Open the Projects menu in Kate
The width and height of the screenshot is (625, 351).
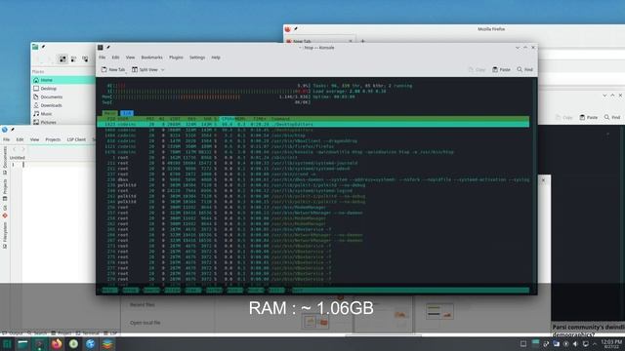pos(53,139)
